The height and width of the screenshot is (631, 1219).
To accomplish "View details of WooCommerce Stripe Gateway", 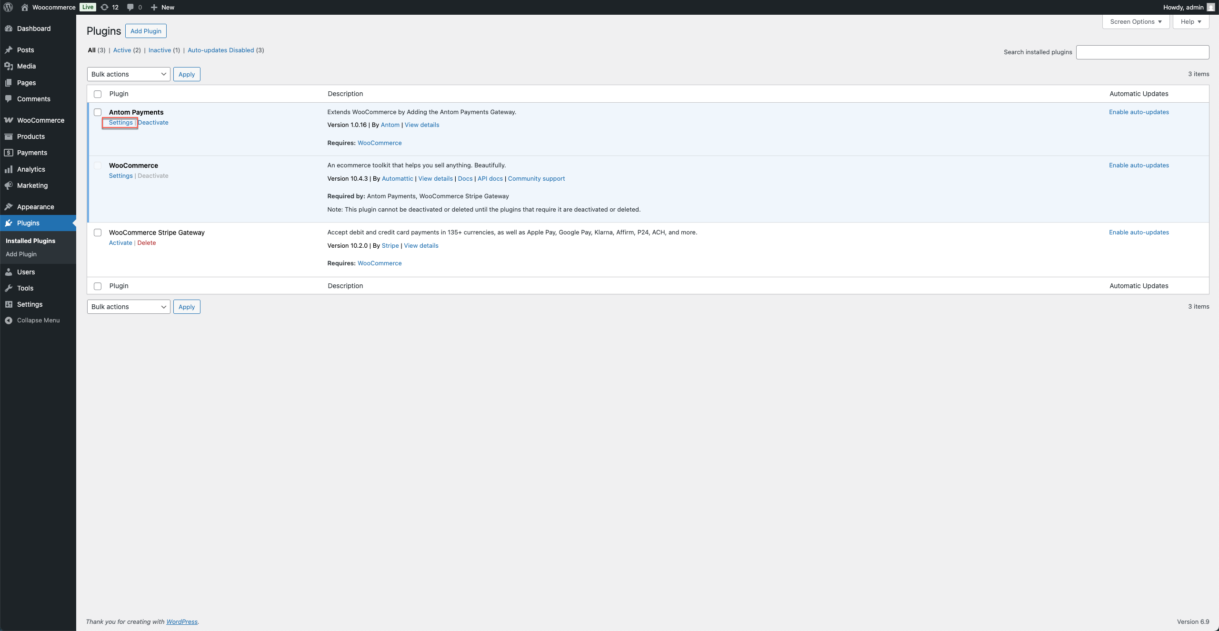I will (x=421, y=246).
